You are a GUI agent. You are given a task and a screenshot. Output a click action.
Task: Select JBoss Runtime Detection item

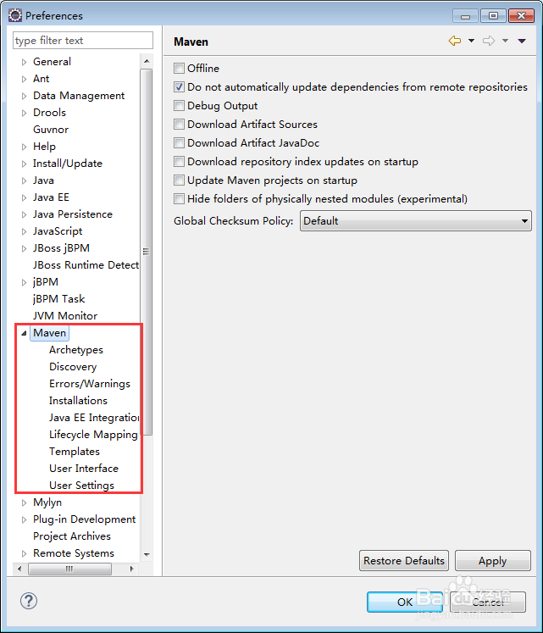[86, 265]
